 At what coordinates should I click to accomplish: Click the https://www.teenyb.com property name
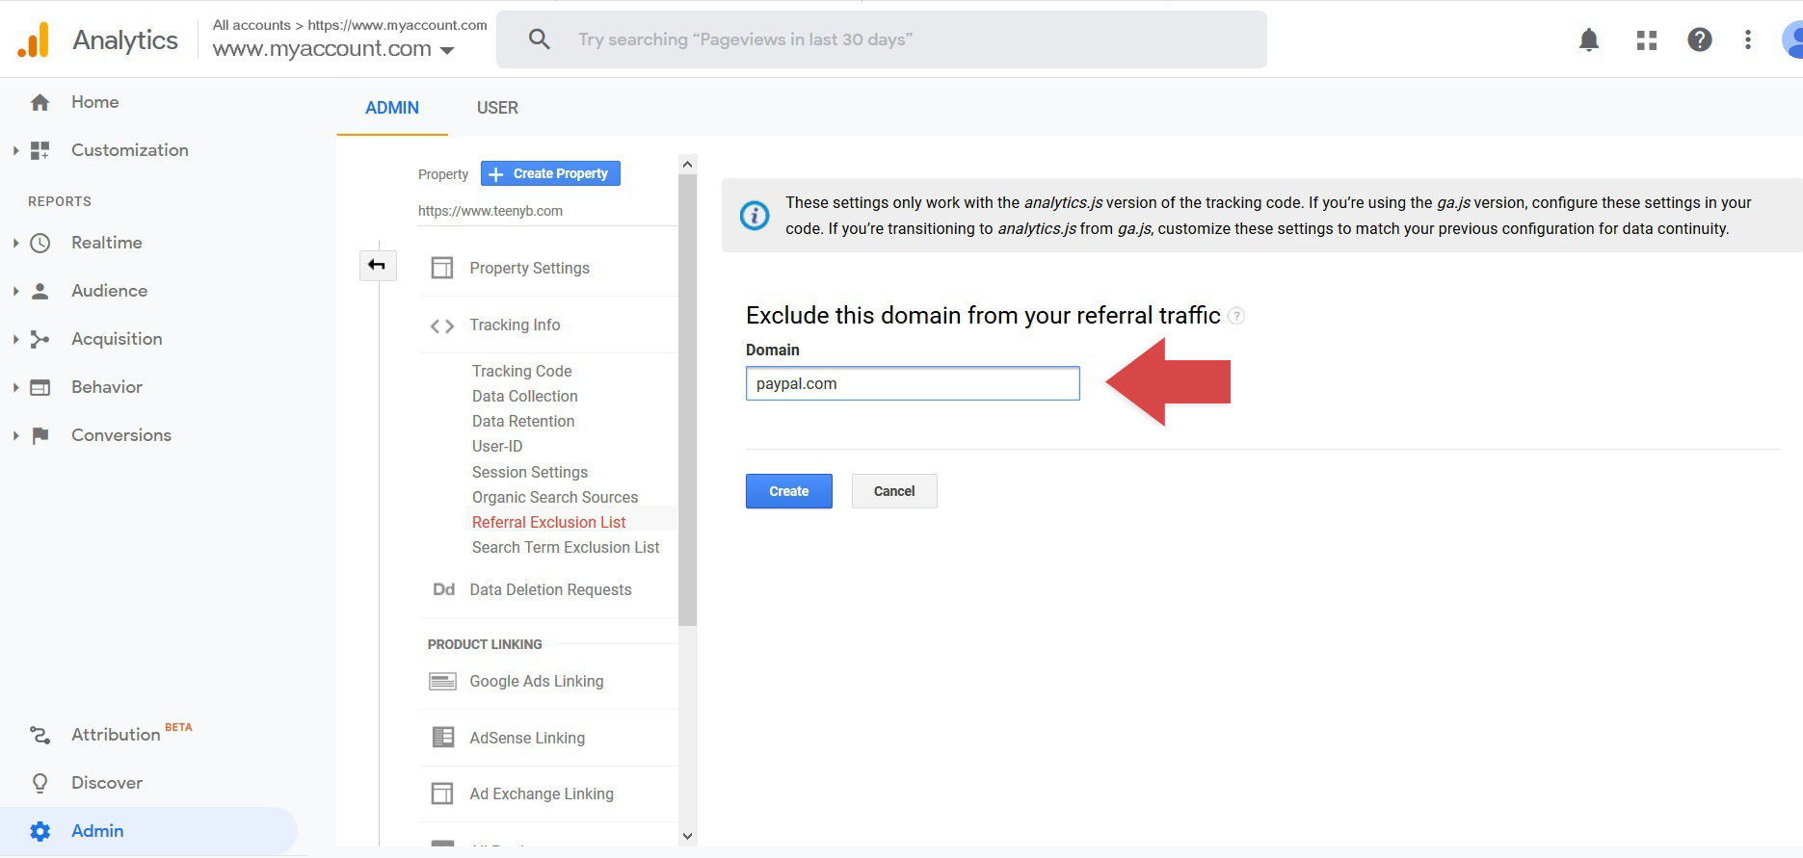click(491, 211)
